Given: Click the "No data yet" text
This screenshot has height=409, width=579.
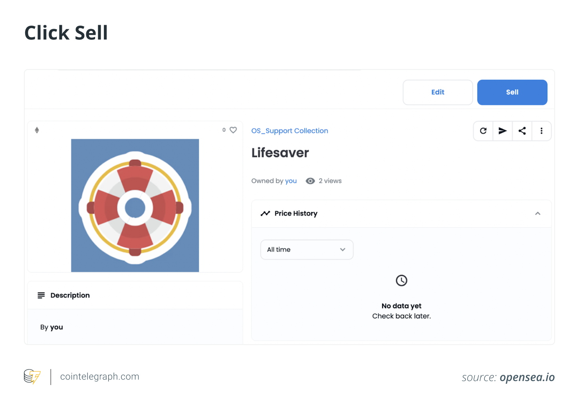Looking at the screenshot, I should [401, 306].
